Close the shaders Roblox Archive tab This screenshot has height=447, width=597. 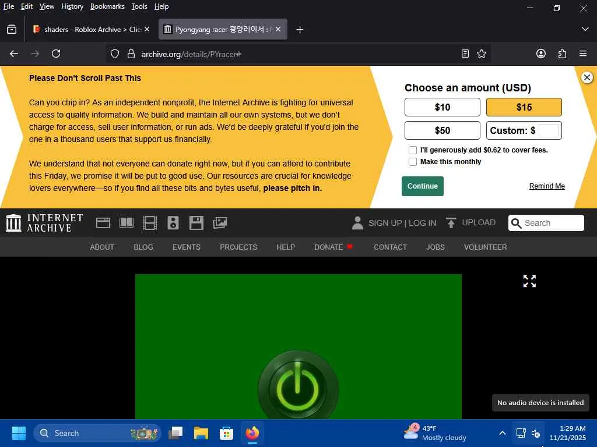[147, 29]
